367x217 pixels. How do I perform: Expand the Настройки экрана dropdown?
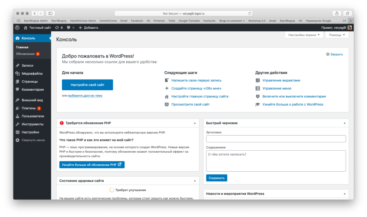point(304,35)
